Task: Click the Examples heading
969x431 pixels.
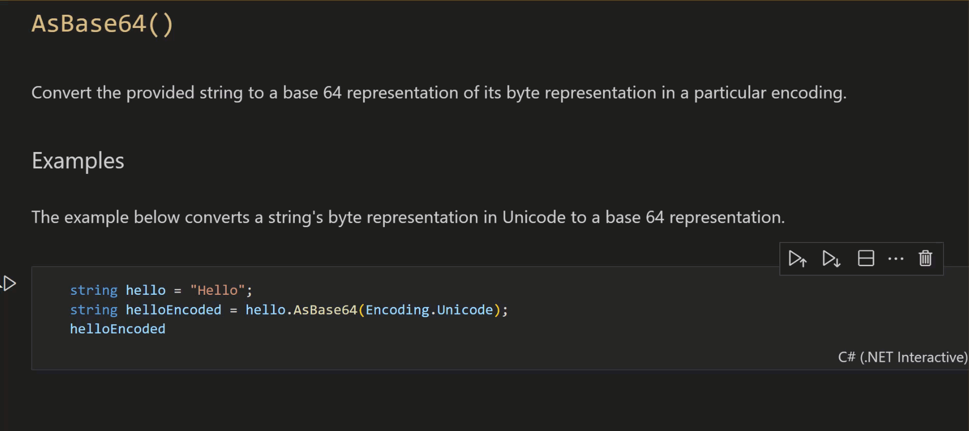Action: coord(78,161)
